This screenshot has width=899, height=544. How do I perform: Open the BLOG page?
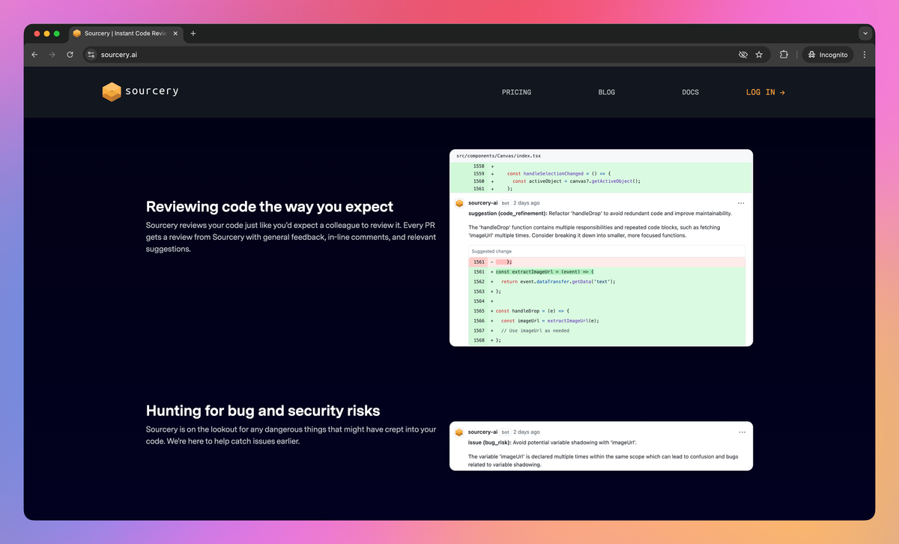607,92
